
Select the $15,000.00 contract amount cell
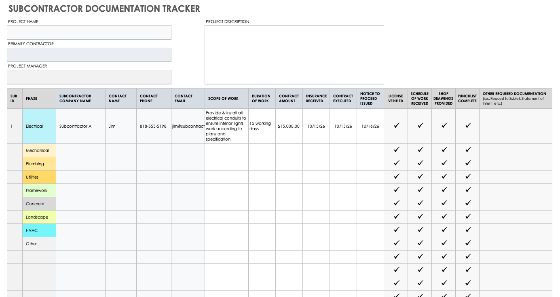[289, 126]
